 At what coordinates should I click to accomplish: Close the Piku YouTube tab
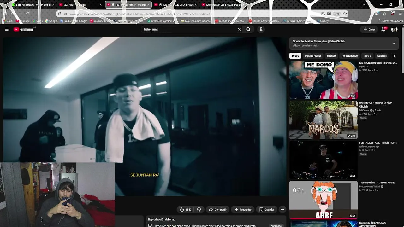(x=101, y=5)
